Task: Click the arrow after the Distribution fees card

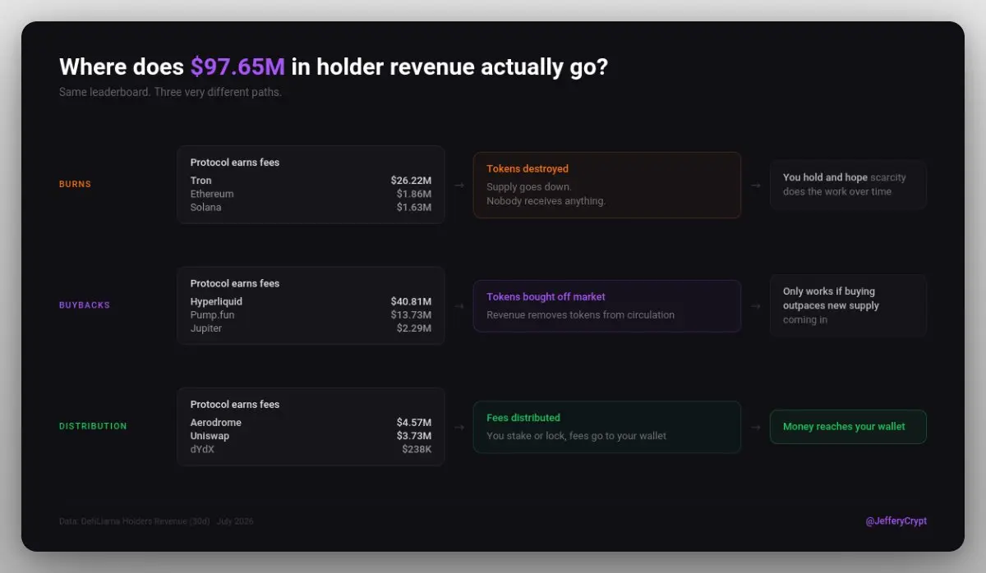Action: tap(459, 427)
